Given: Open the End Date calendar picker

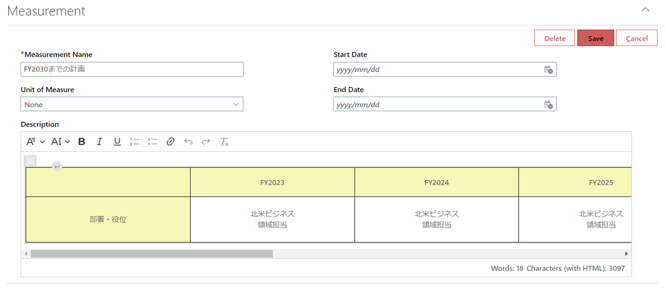Looking at the screenshot, I should (548, 104).
